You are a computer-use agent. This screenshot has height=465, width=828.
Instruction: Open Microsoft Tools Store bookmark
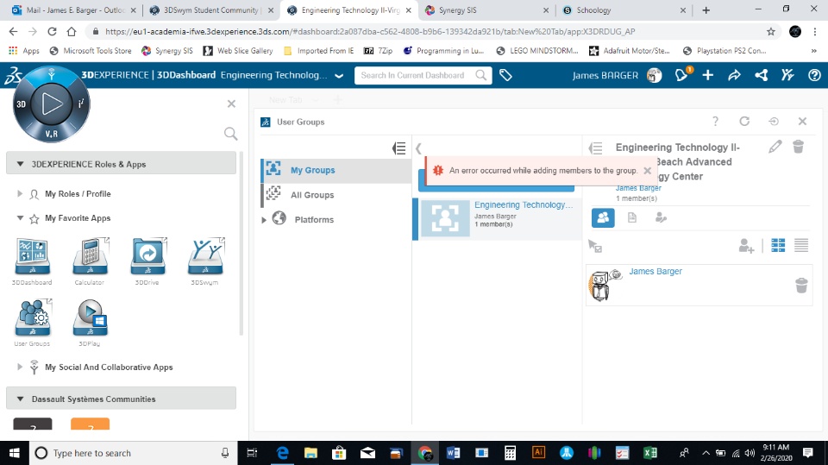91,51
